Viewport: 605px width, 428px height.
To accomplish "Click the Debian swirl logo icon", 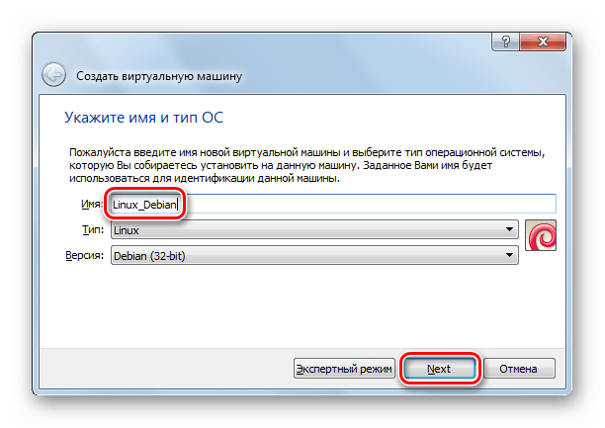I will click(x=542, y=235).
